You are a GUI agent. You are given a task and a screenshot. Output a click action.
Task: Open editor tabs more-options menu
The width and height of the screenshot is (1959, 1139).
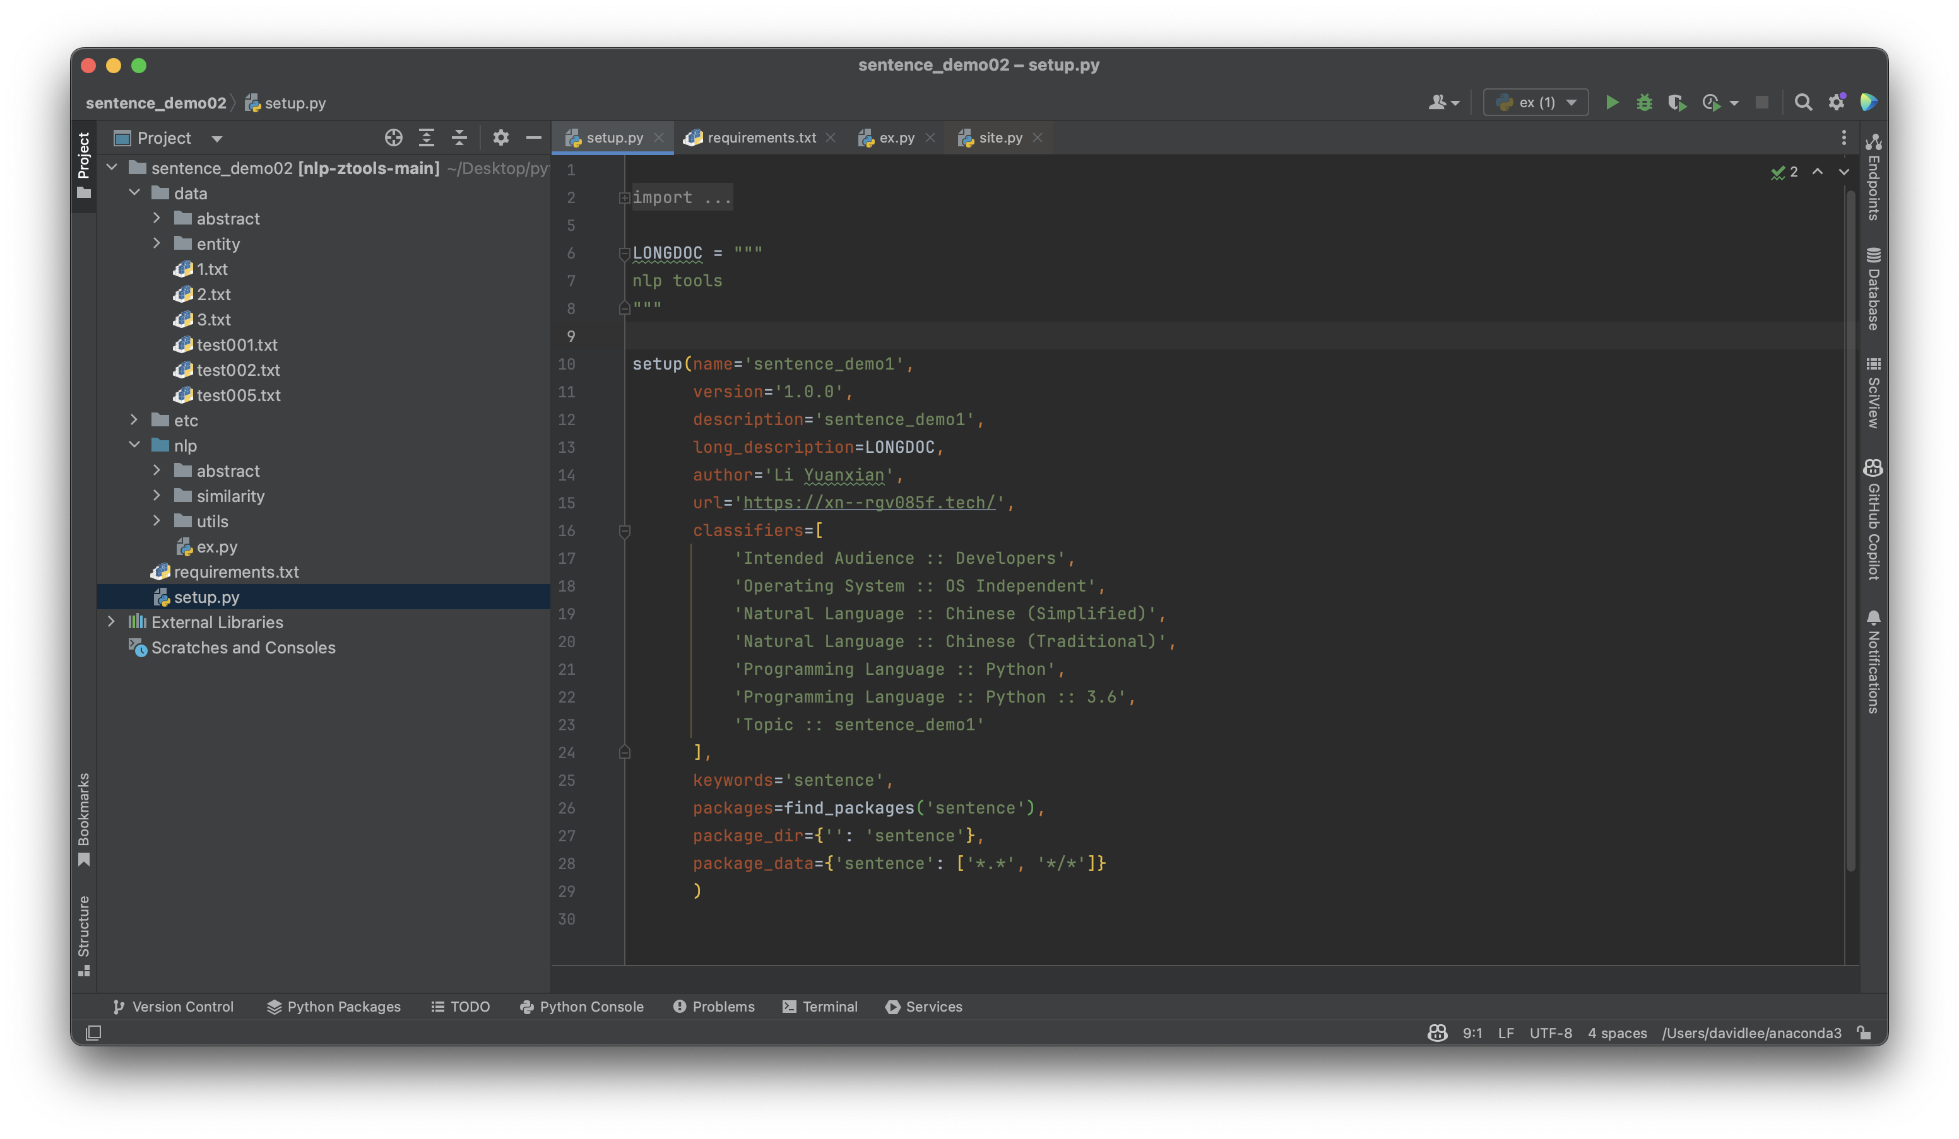tap(1843, 137)
